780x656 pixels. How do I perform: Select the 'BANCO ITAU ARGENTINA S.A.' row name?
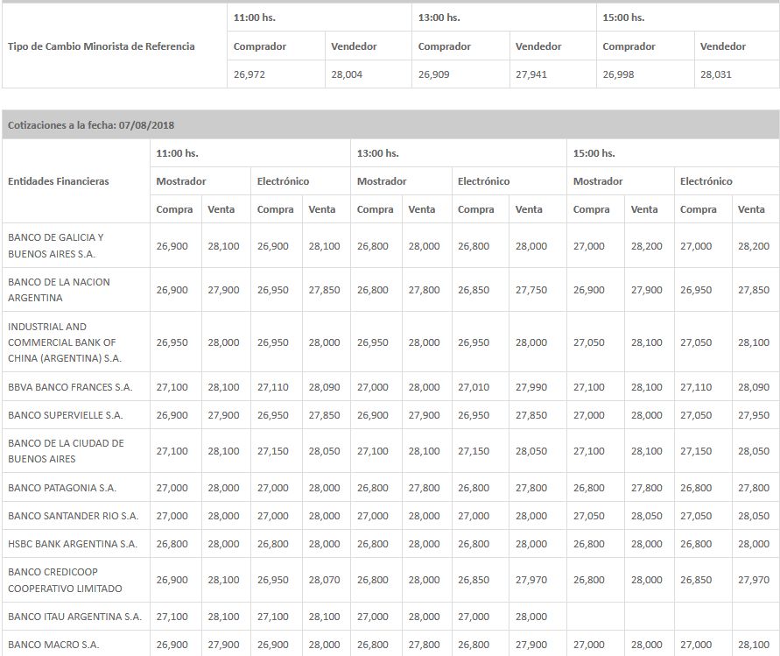click(x=74, y=617)
